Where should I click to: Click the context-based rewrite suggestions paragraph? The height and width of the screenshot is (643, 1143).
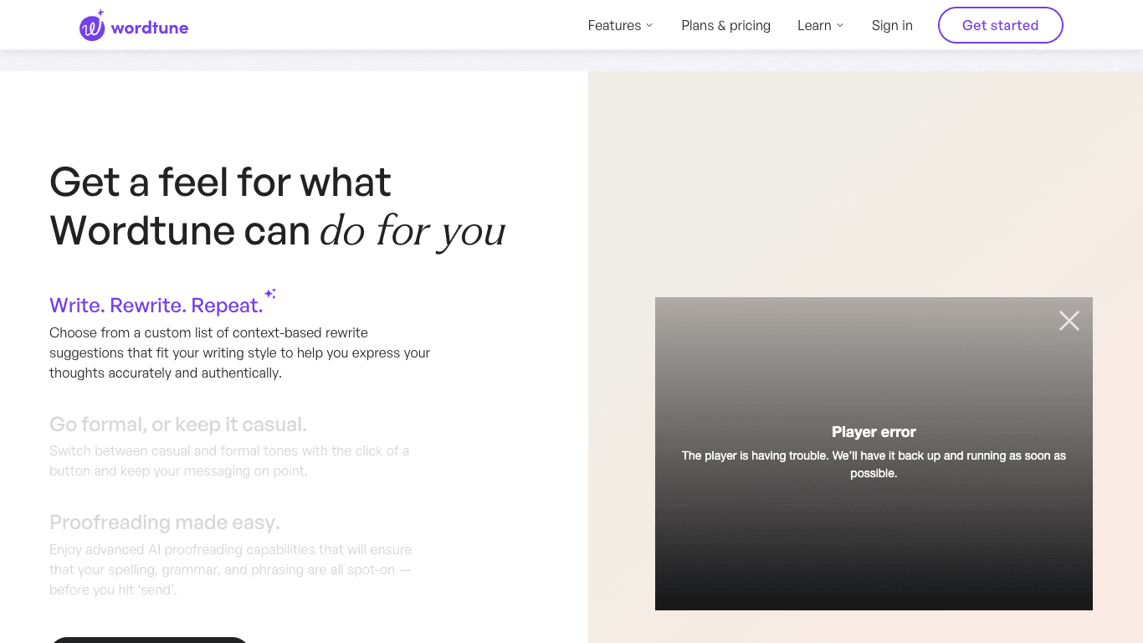pos(240,352)
